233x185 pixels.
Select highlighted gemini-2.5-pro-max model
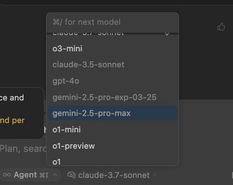[x=112, y=113]
